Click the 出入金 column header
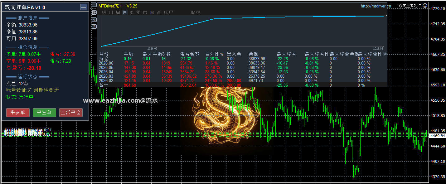 (234, 54)
